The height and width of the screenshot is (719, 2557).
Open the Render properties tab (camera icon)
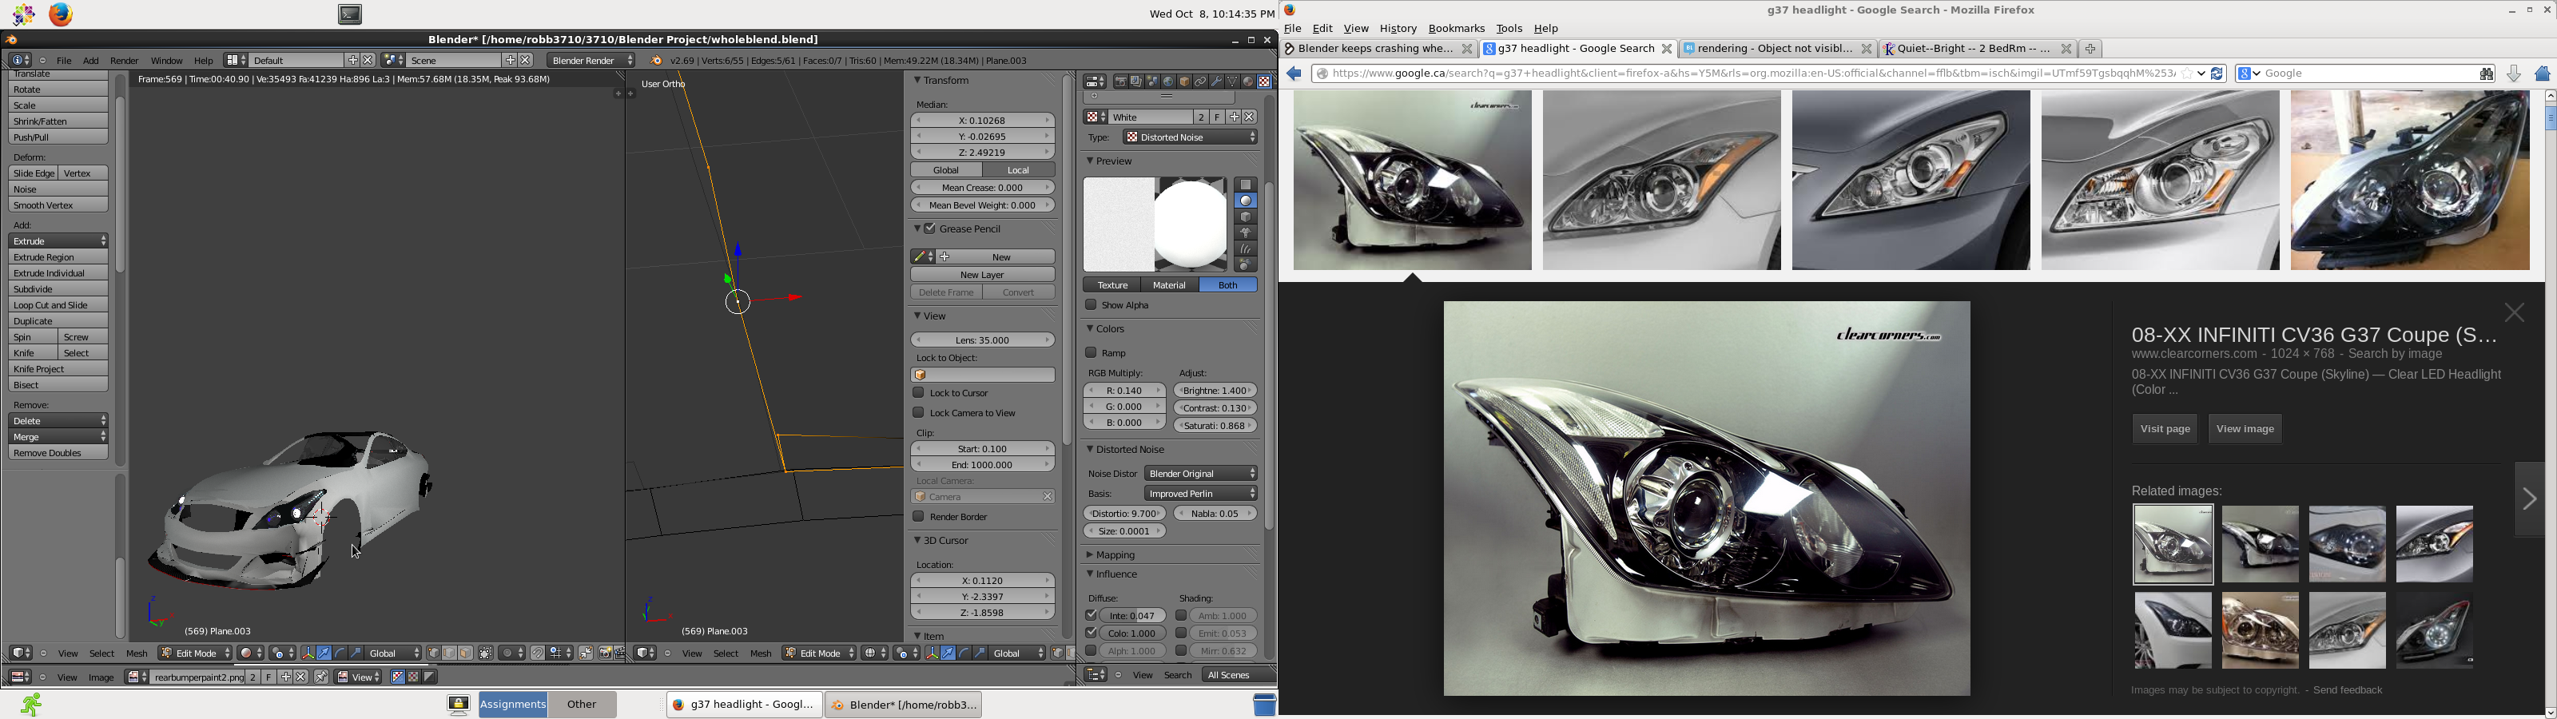[1122, 81]
